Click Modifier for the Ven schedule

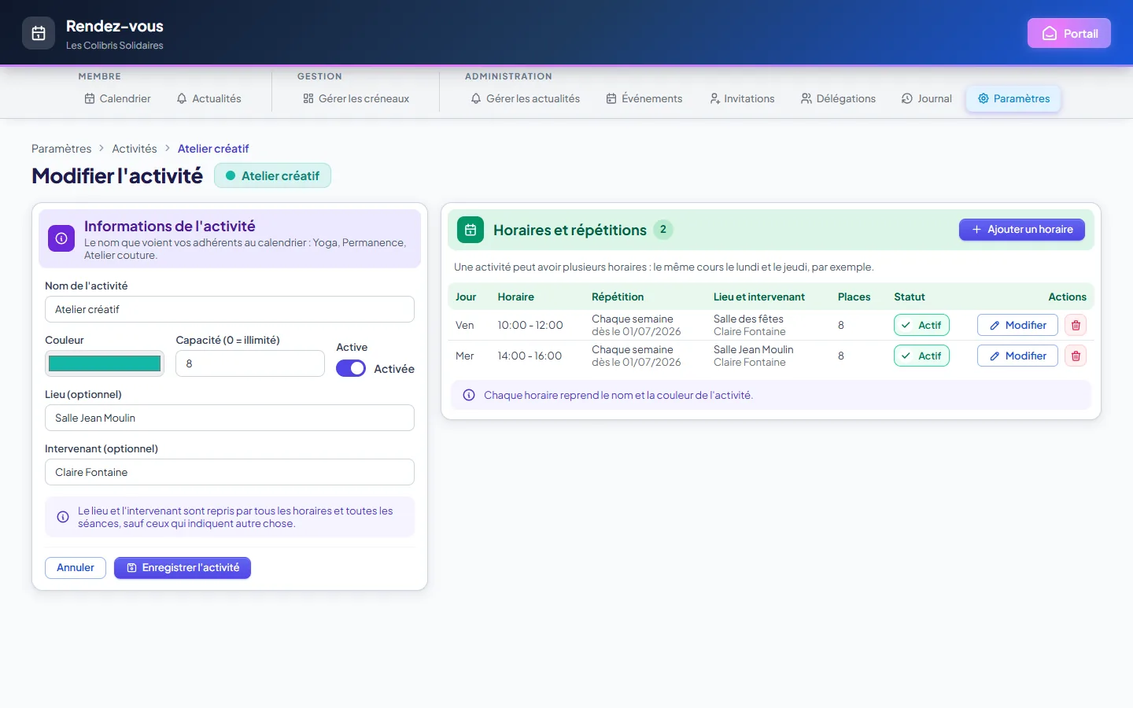(x=1017, y=325)
